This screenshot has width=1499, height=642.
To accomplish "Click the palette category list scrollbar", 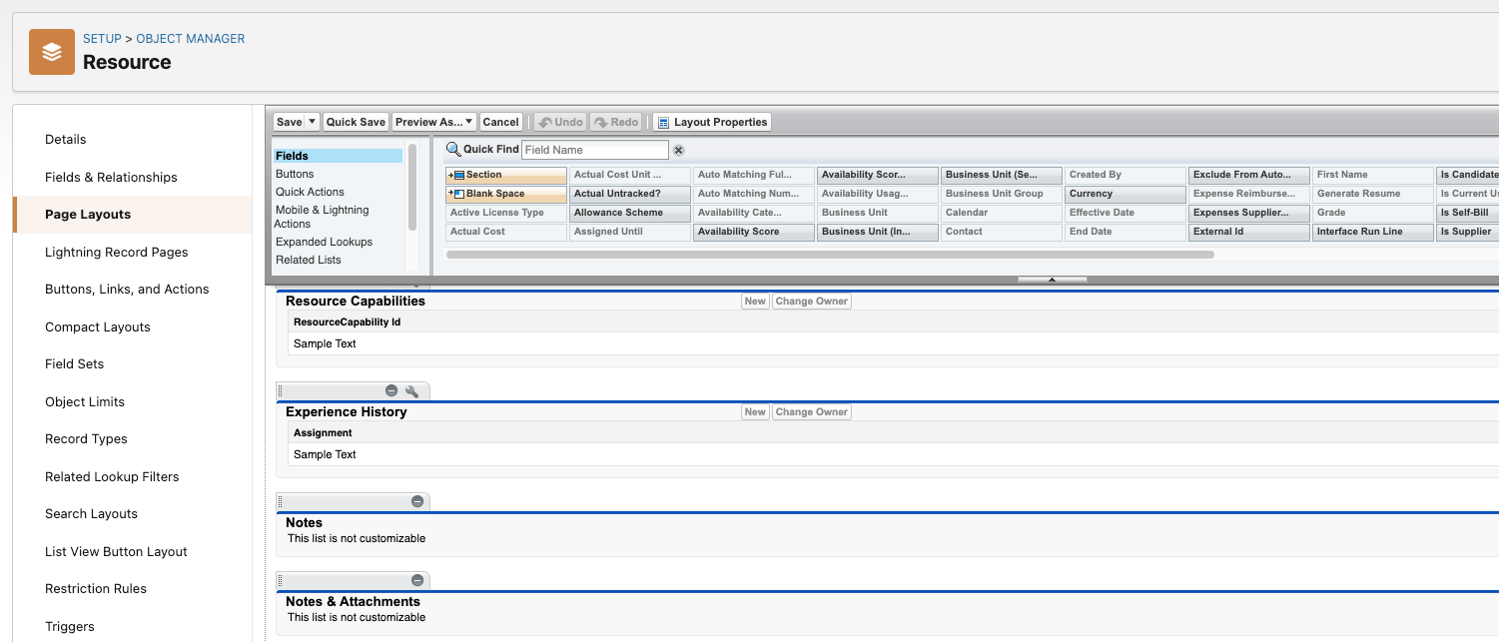I will [412, 187].
